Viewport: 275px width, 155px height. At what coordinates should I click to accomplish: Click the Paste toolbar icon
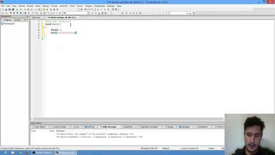(x=31, y=9)
